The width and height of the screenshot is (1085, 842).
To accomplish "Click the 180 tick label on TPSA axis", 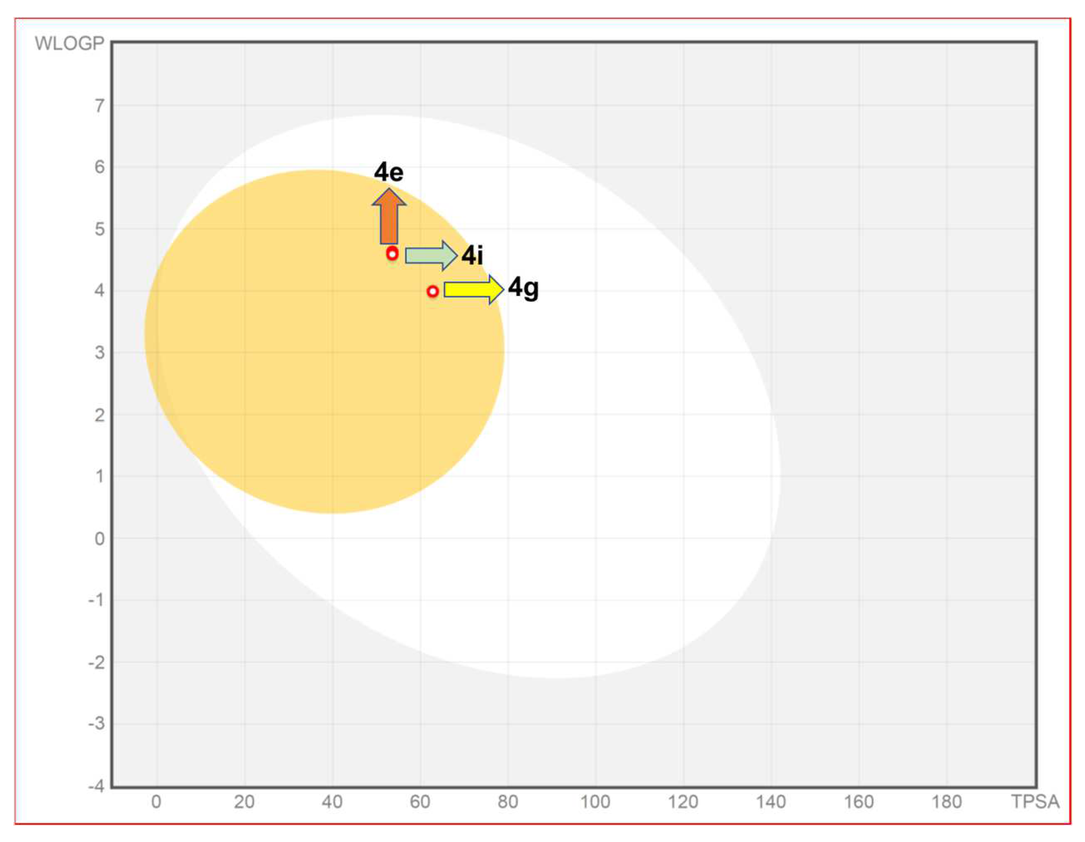I will (x=946, y=802).
